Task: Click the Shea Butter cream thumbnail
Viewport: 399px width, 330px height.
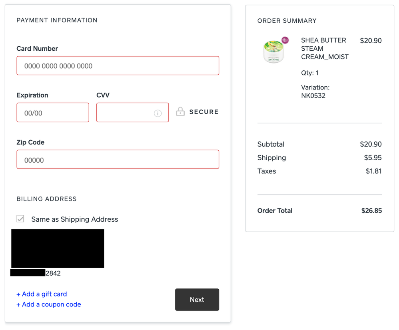Action: pos(274,51)
